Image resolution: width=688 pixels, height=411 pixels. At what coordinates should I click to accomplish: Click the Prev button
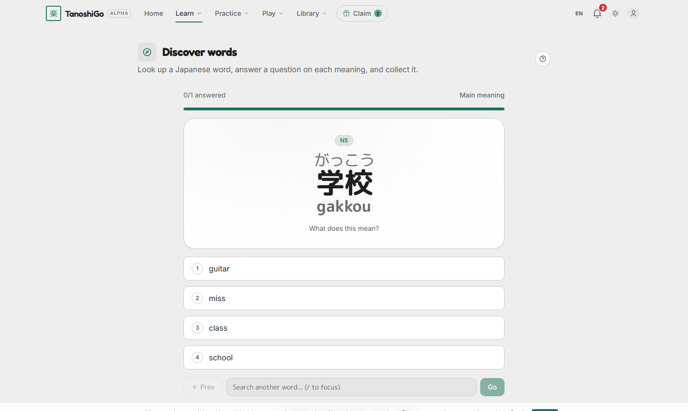click(x=203, y=387)
